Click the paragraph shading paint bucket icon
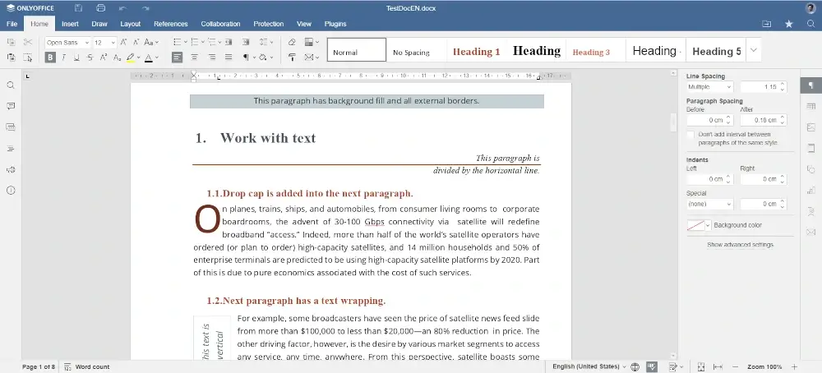 point(263,58)
